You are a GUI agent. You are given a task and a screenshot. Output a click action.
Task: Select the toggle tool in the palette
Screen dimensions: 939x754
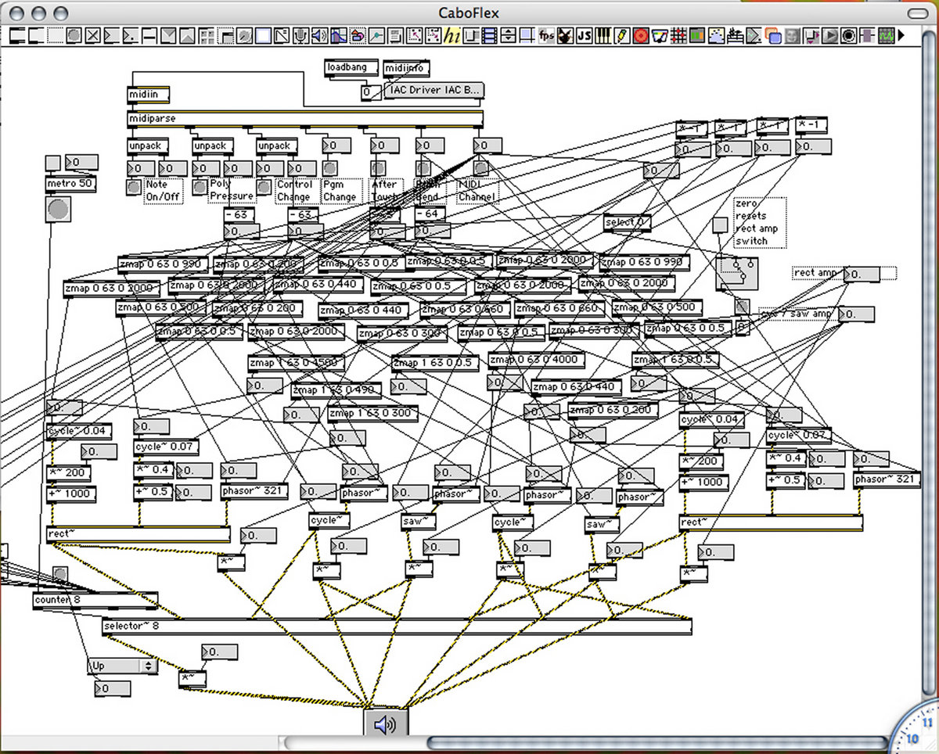point(93,35)
